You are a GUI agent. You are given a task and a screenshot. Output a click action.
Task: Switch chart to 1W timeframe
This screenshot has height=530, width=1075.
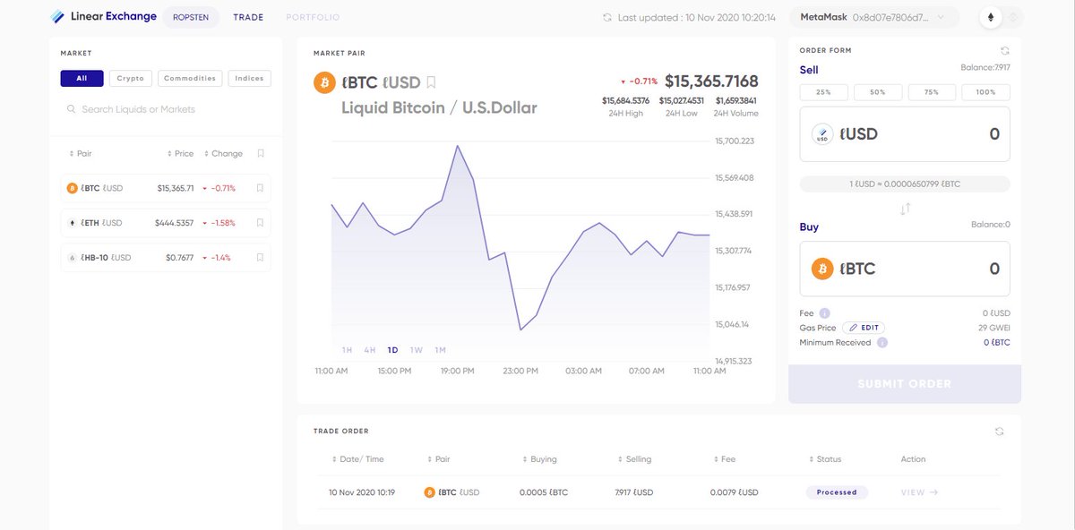pos(417,350)
